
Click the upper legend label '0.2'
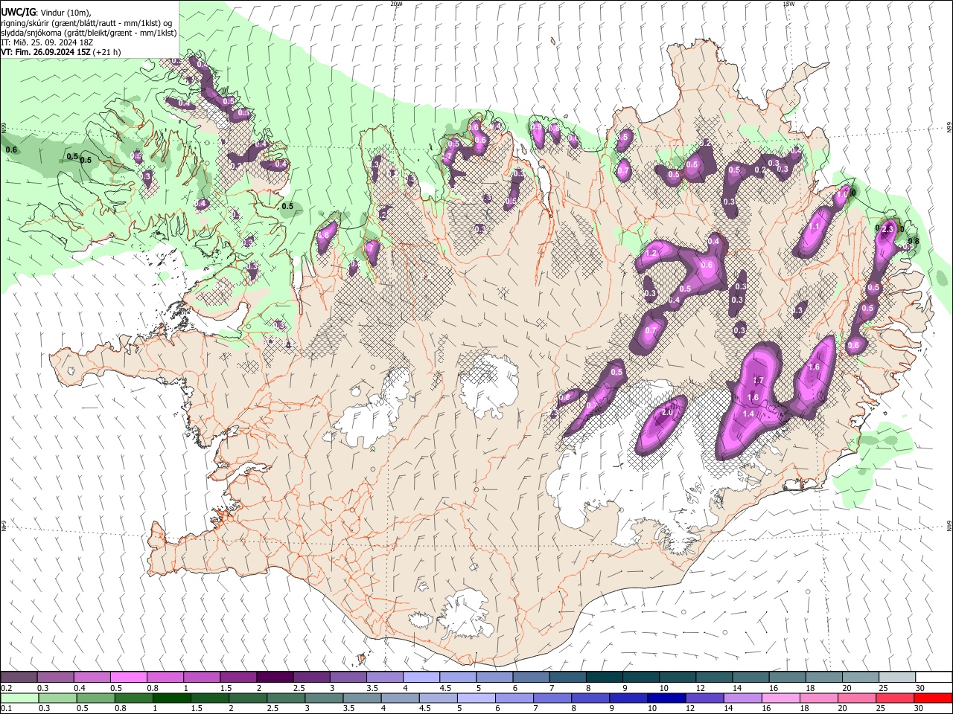coord(7,688)
